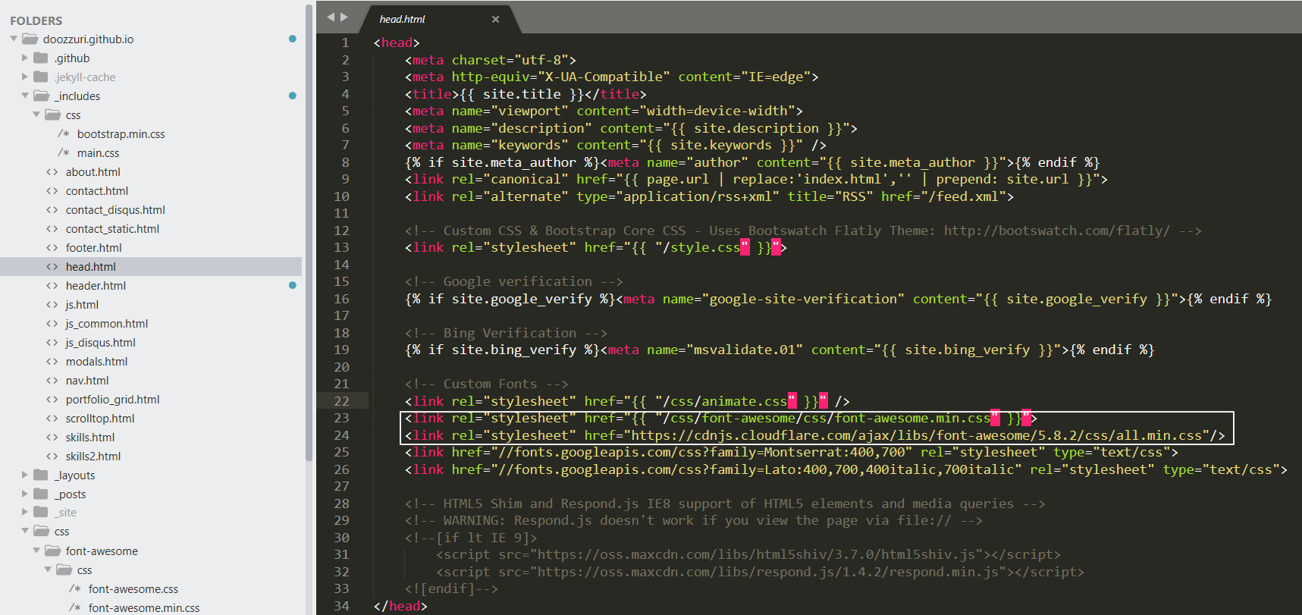Collapse the doozzuri.github.io root folder
The width and height of the screenshot is (1302, 615).
[14, 39]
